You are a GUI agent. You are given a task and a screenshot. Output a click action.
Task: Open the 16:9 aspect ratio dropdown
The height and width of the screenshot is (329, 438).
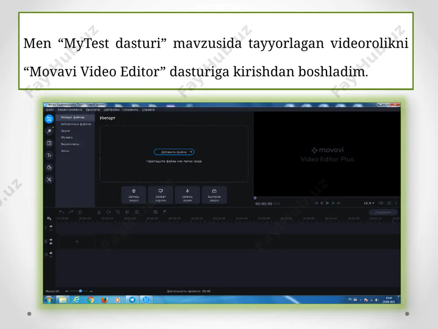point(369,203)
